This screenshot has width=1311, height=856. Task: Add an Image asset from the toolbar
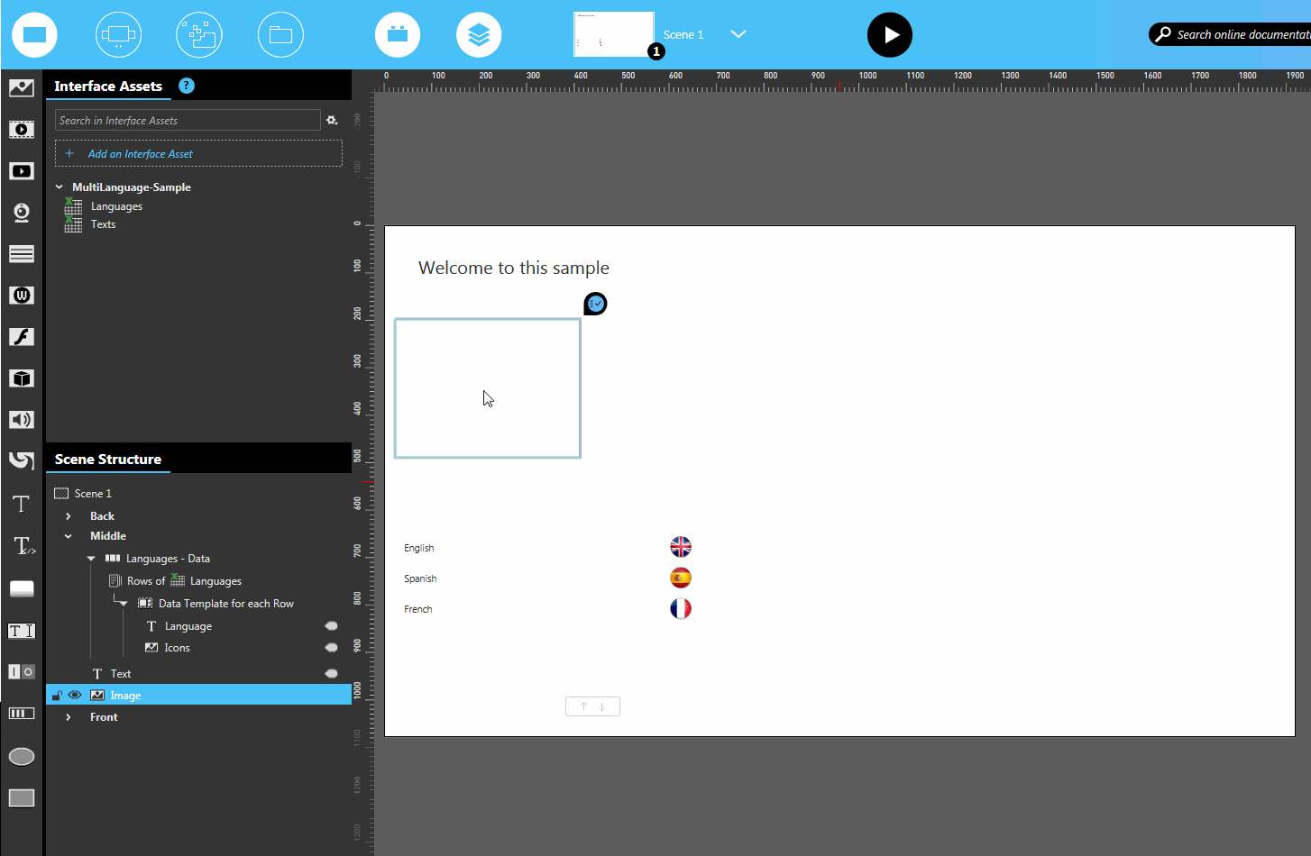[x=22, y=87]
